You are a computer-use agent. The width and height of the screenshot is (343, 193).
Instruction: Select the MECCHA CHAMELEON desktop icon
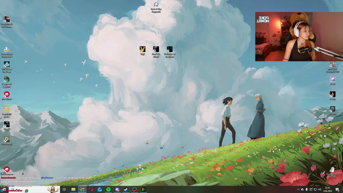(333, 67)
